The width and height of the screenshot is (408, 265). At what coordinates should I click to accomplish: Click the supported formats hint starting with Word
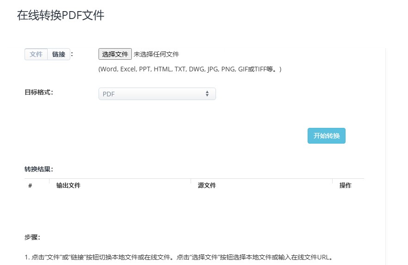coord(190,69)
